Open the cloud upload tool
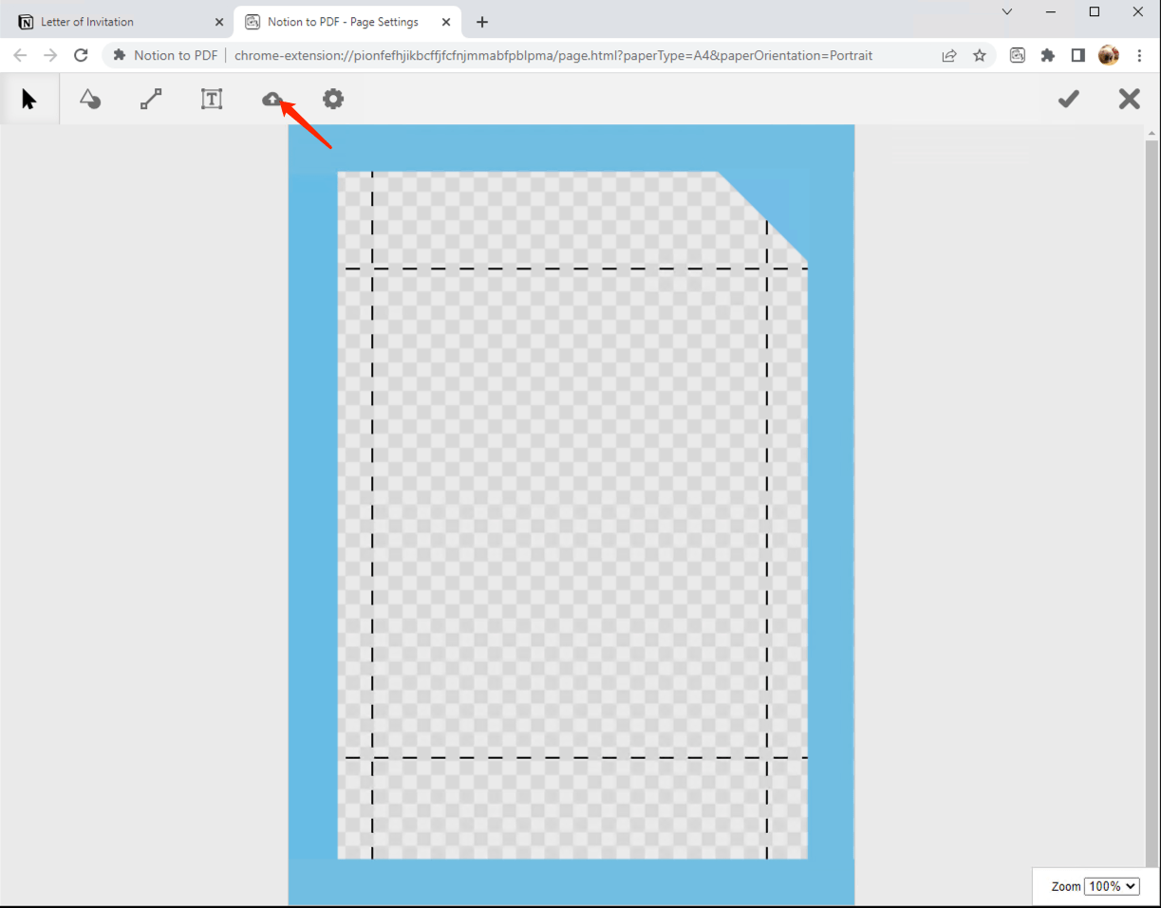 point(272,99)
